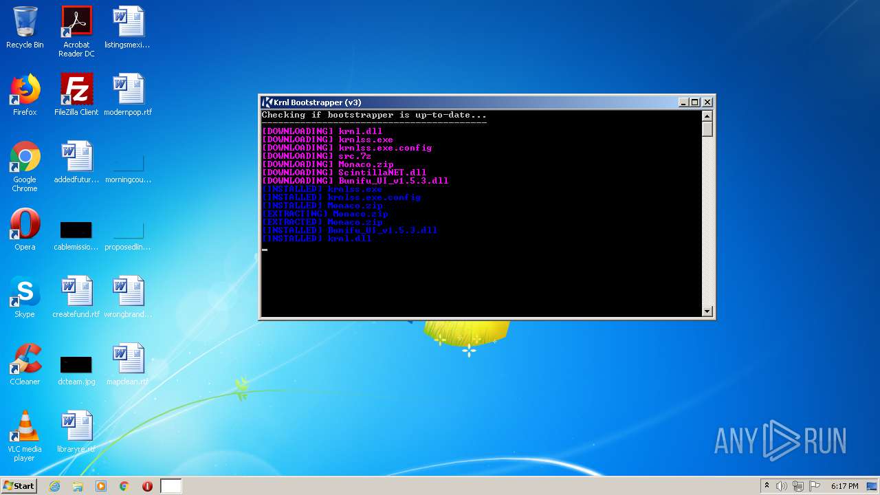Click the '[DOWNLOADING] src.7z' line
Image resolution: width=880 pixels, height=495 pixels.
click(x=316, y=156)
